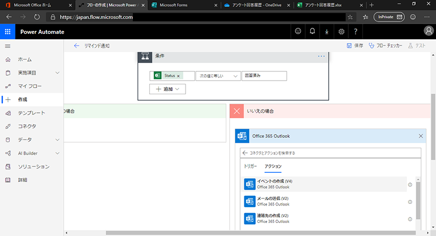Open the app launcher waffle icon
The width and height of the screenshot is (436, 236).
8,32
